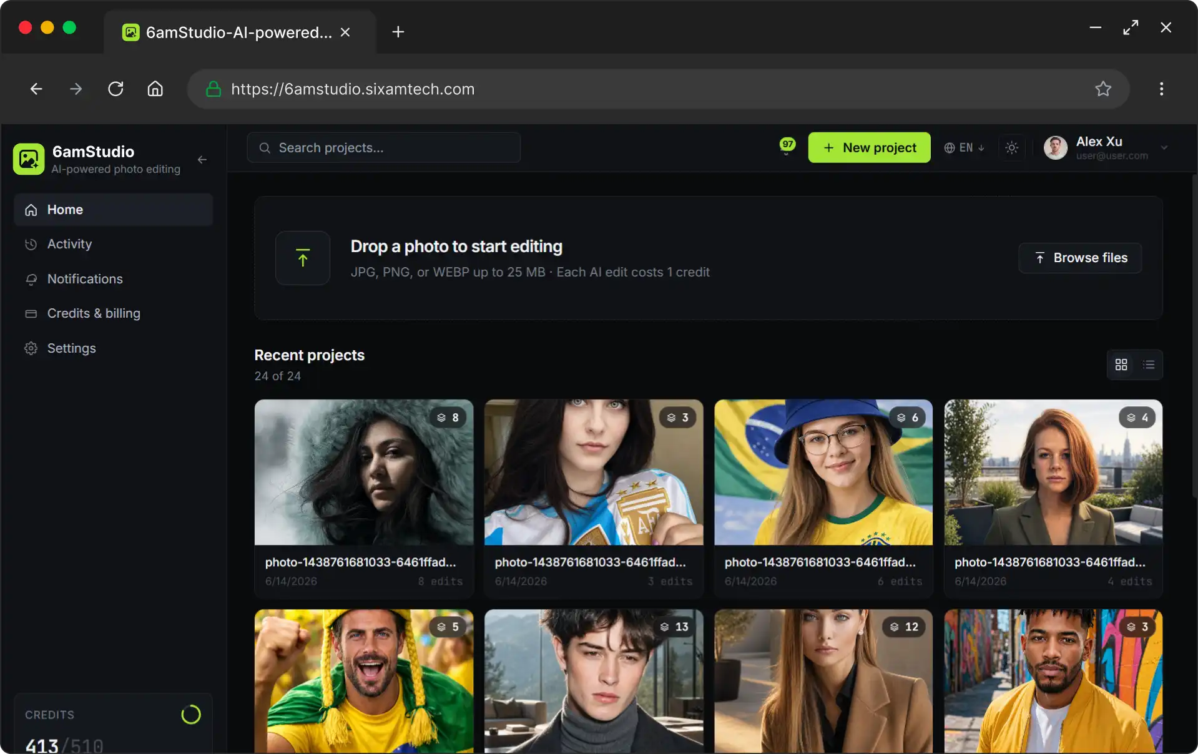Collapse the sidebar with the arrow icon
This screenshot has height=754, width=1198.
click(x=202, y=160)
